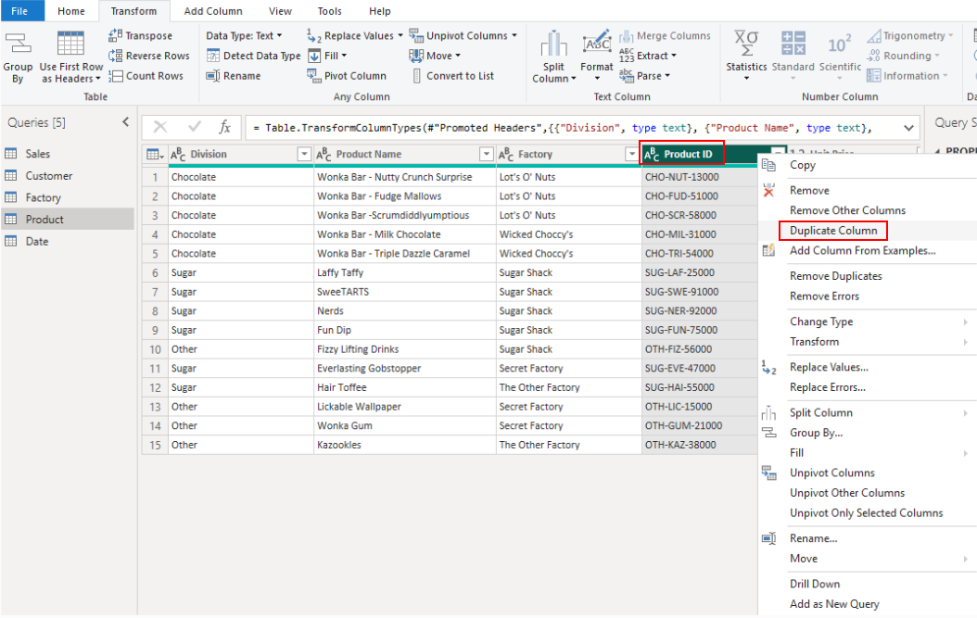Open the Standard number operations
This screenshot has width=977, height=618.
793,56
